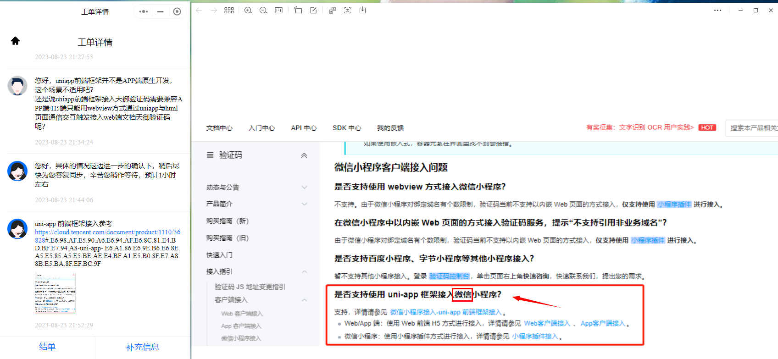Click 小程序插件 link under 不支持引用非业务域名 question
The image size is (778, 359).
point(648,240)
